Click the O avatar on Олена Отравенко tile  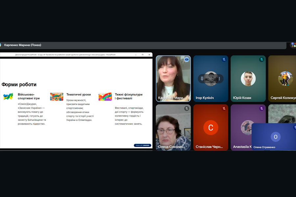pyautogui.click(x=276, y=137)
